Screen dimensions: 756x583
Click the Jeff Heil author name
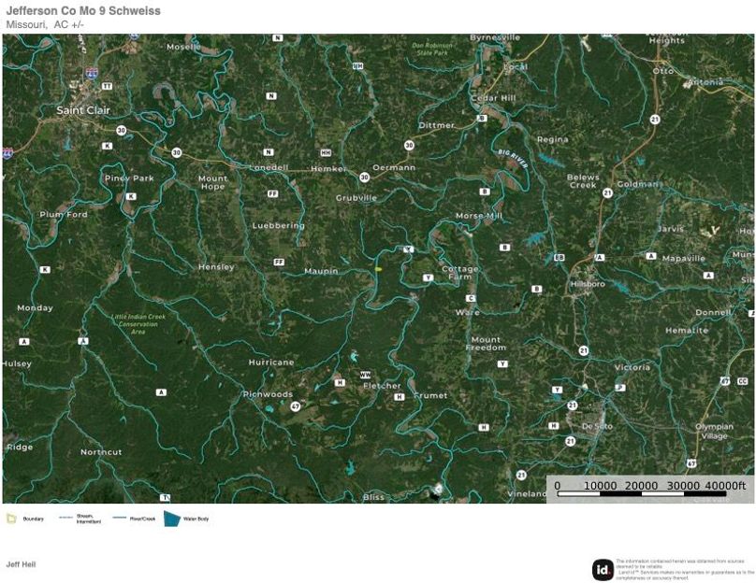coord(21,564)
